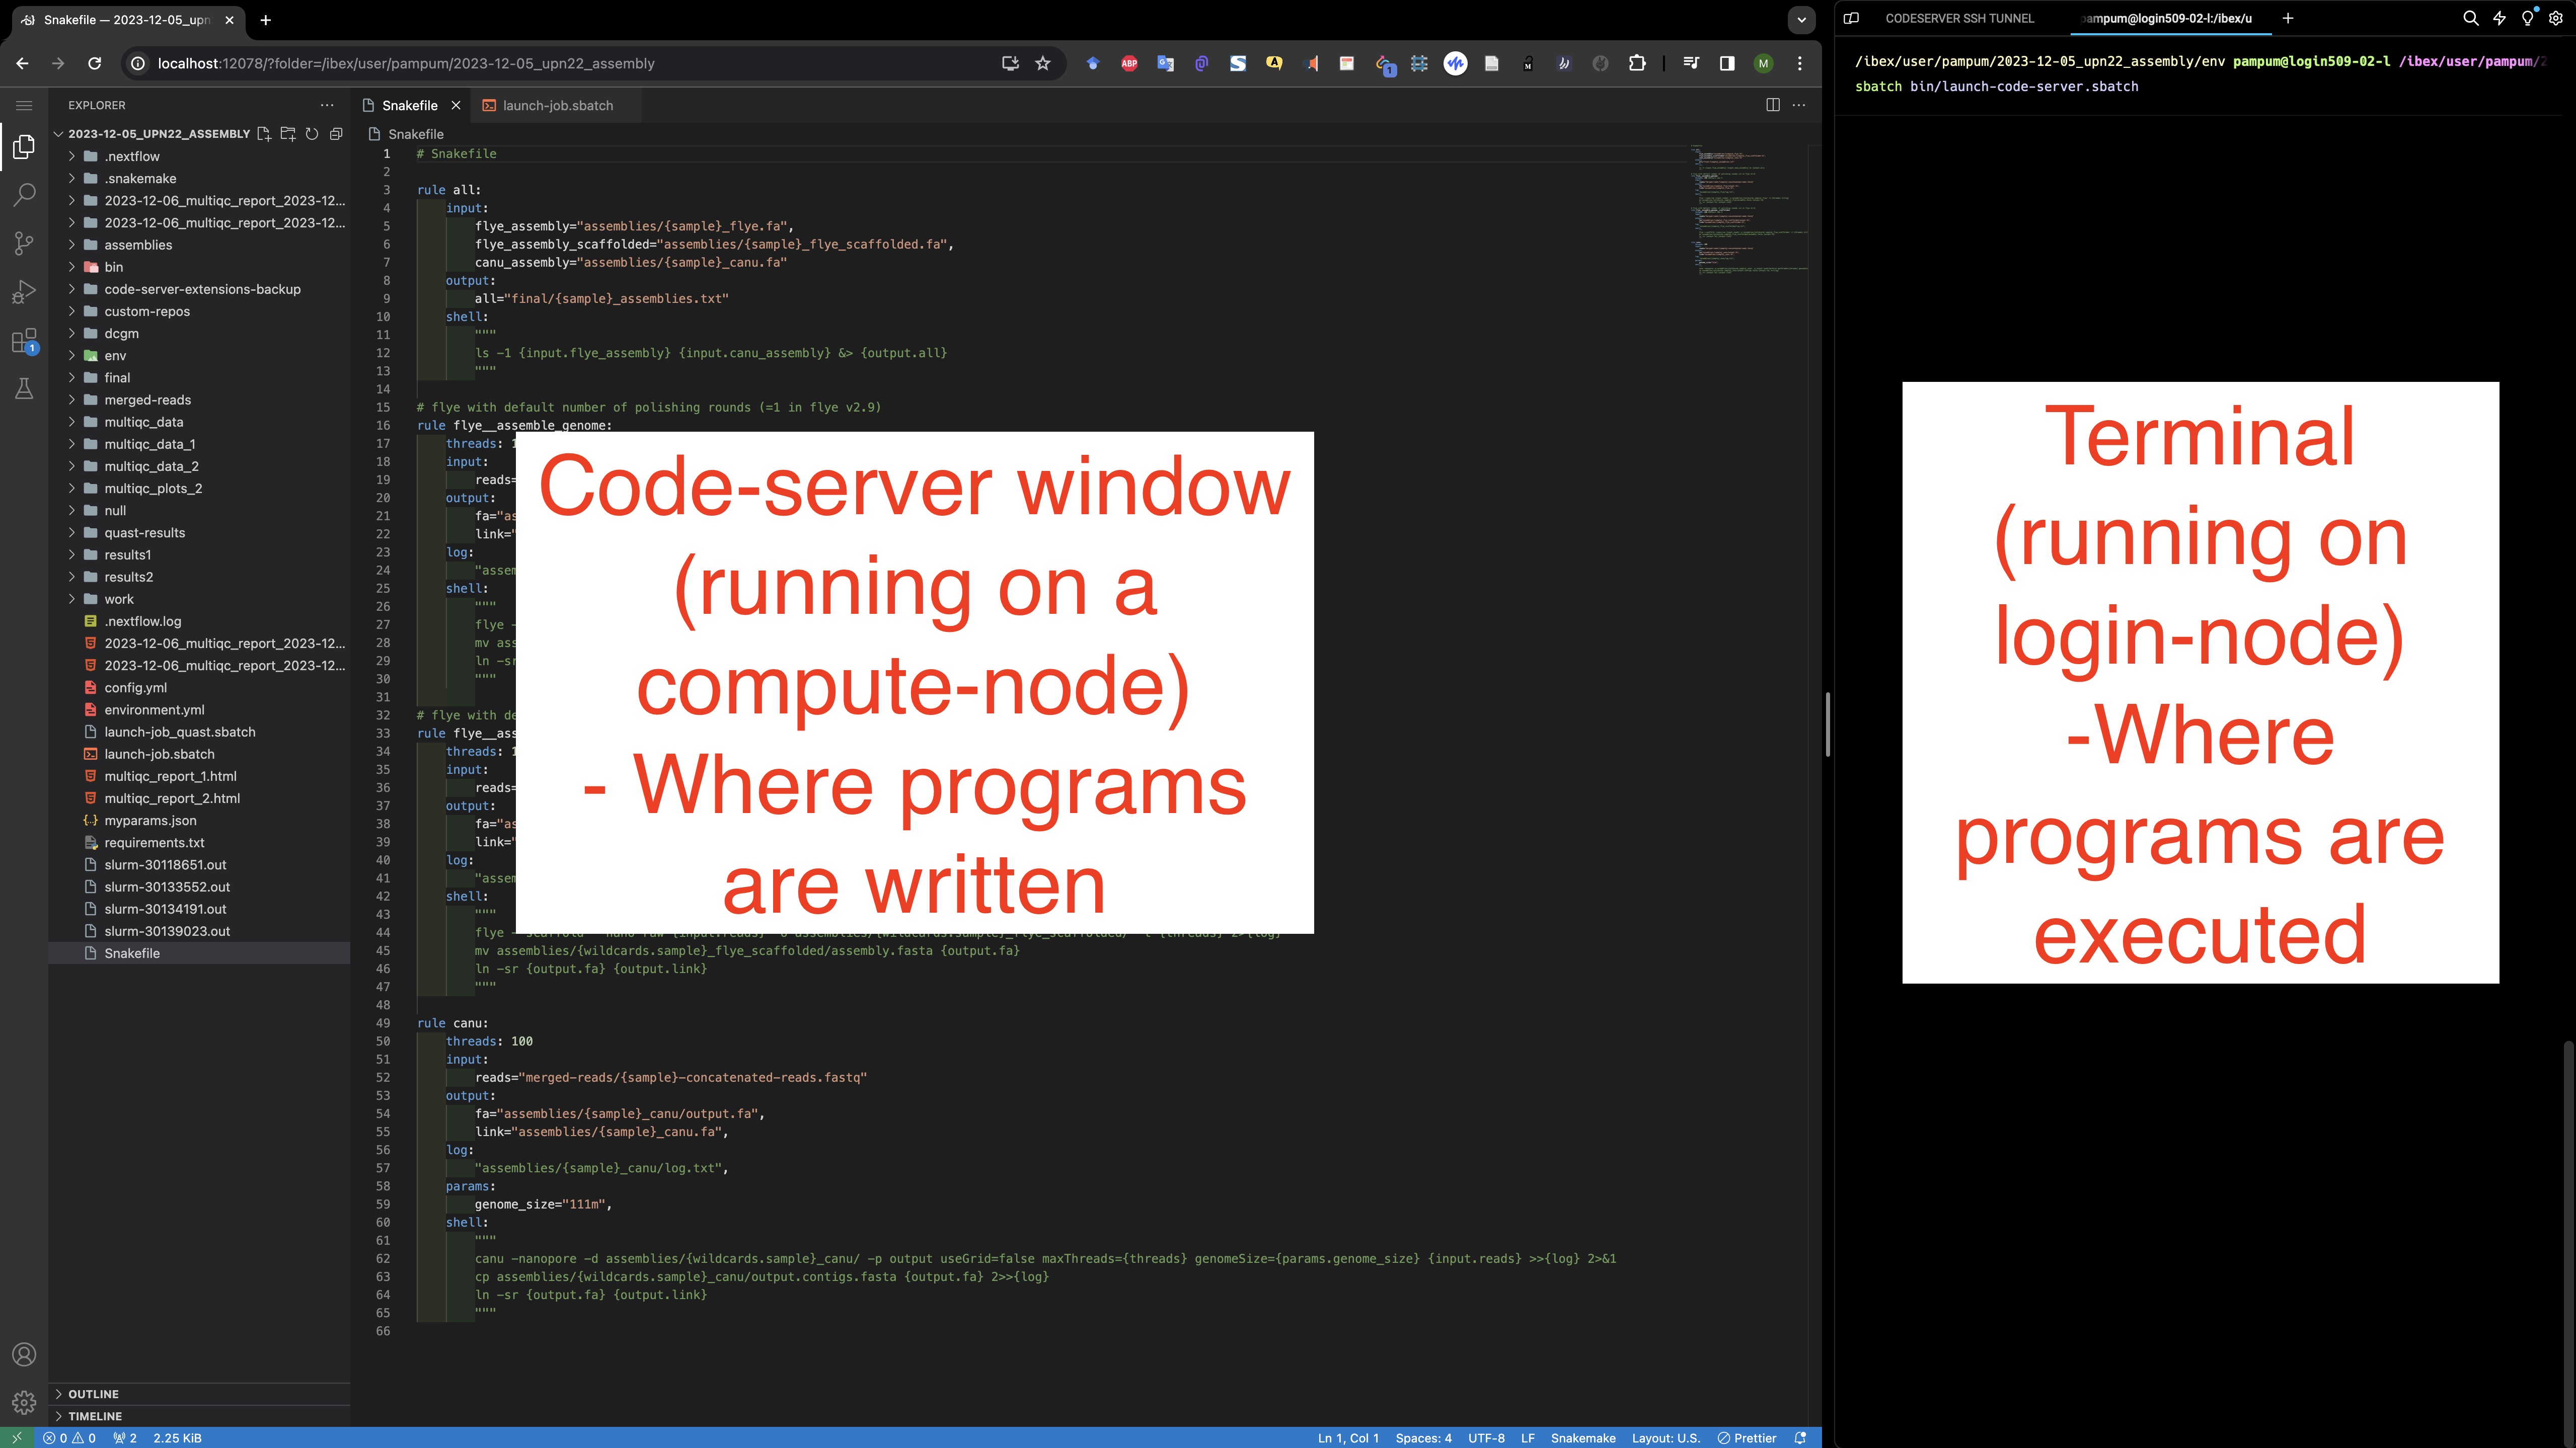Open config.yml in the explorer
This screenshot has width=2576, height=1448.
(135, 688)
